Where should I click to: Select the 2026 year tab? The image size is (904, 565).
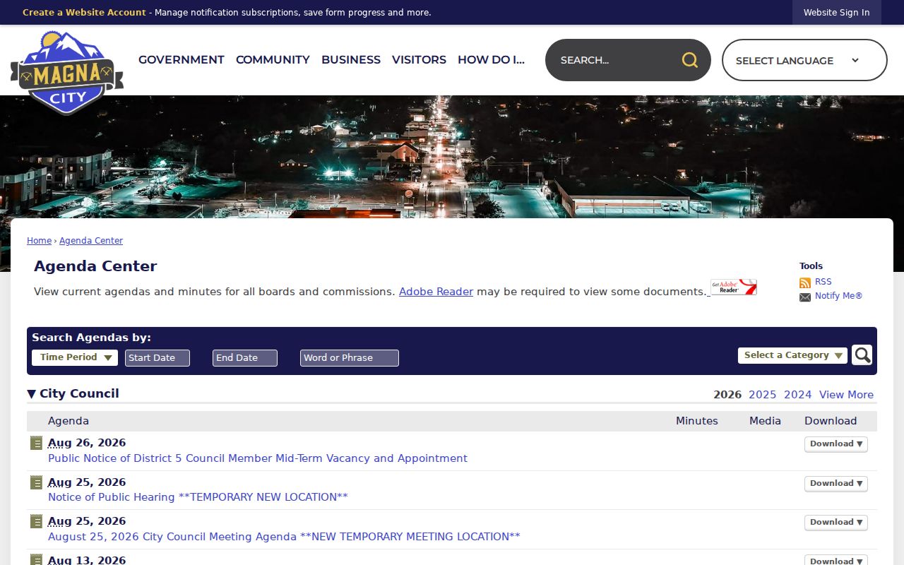(x=727, y=395)
